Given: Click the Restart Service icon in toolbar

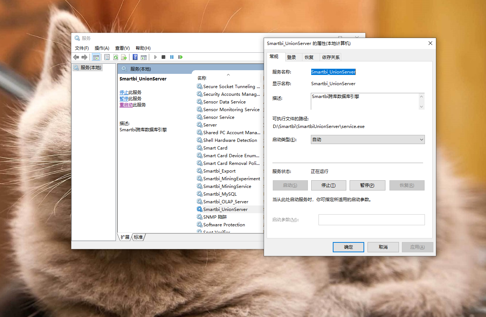Looking at the screenshot, I should 180,57.
